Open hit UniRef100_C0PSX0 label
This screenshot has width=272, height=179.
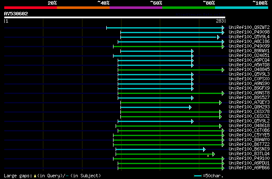tap(249, 79)
